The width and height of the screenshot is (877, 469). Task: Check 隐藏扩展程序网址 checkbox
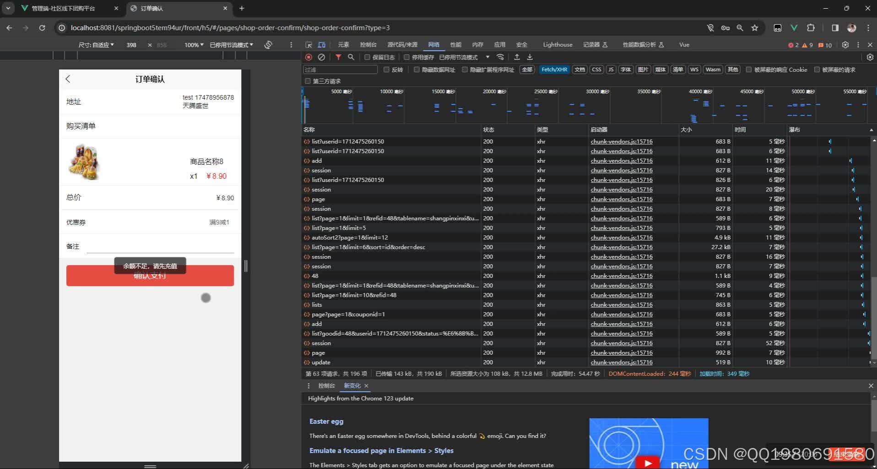465,69
